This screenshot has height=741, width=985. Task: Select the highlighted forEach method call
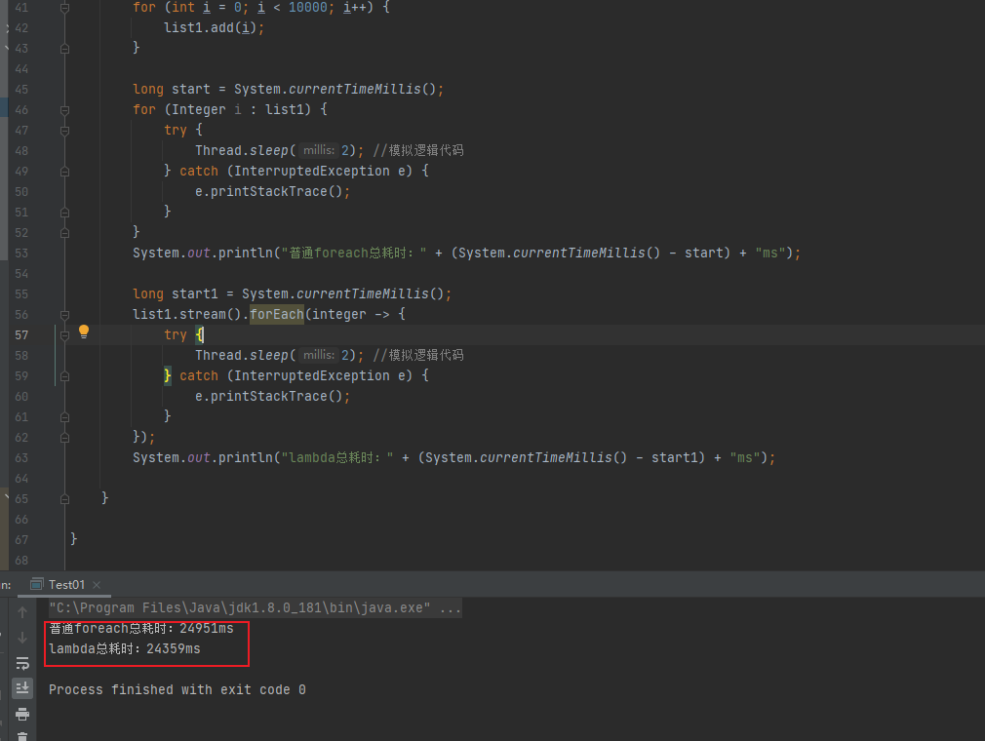click(276, 314)
